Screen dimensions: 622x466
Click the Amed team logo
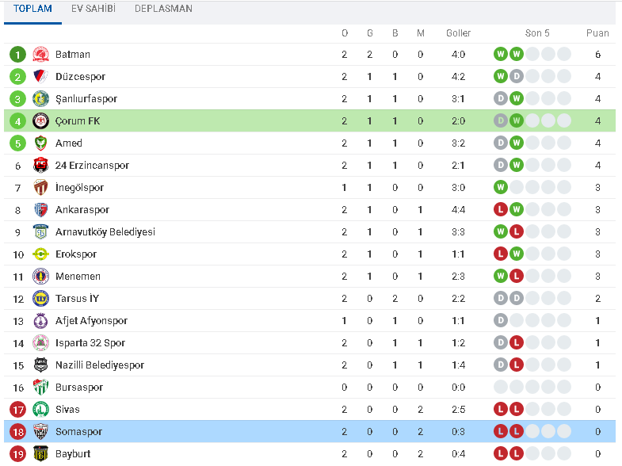pos(40,143)
